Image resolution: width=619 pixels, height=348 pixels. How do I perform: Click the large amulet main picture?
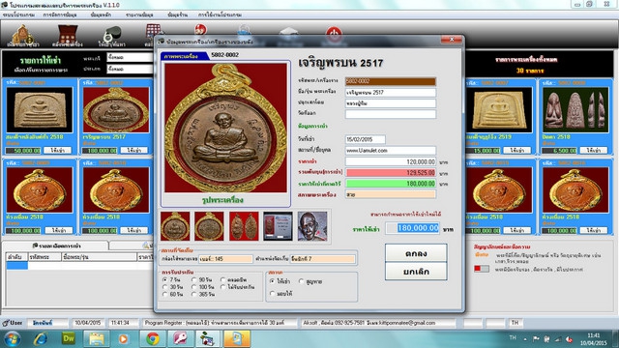pyautogui.click(x=225, y=128)
